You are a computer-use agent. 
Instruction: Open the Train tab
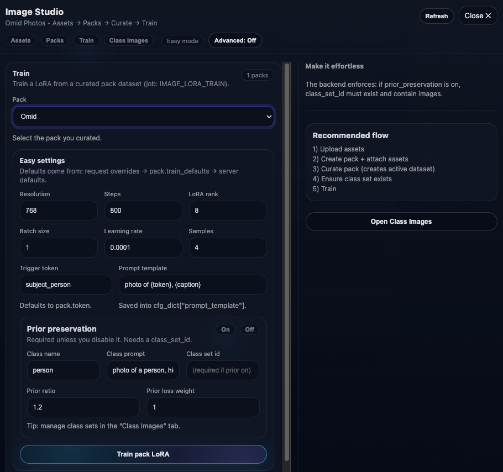point(86,40)
